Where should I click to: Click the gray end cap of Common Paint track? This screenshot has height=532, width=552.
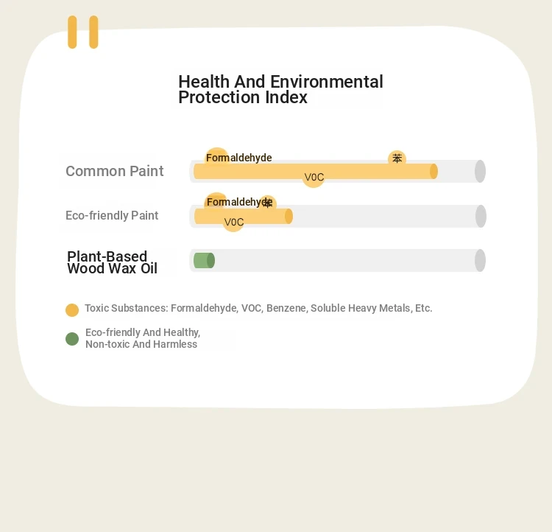(480, 171)
